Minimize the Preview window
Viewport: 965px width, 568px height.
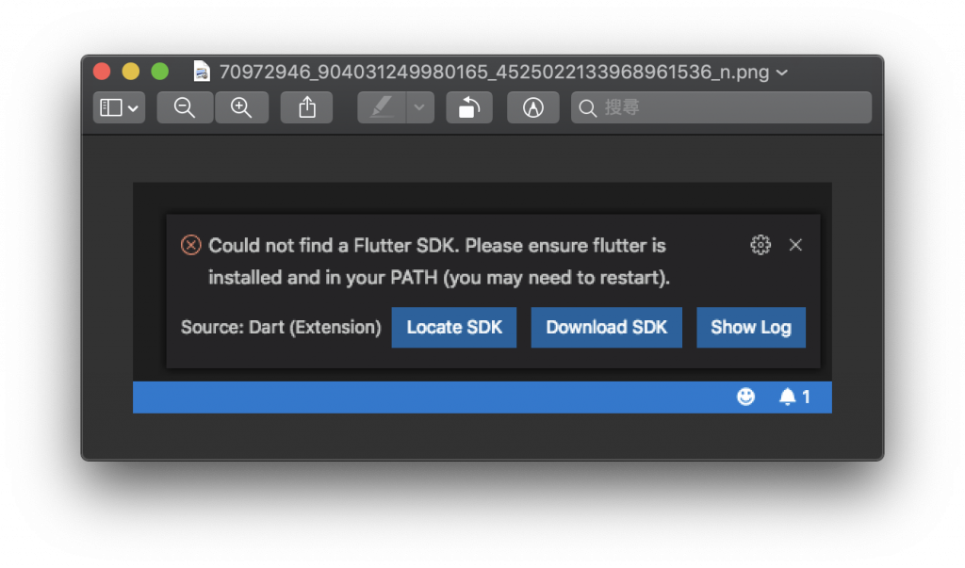(x=130, y=72)
